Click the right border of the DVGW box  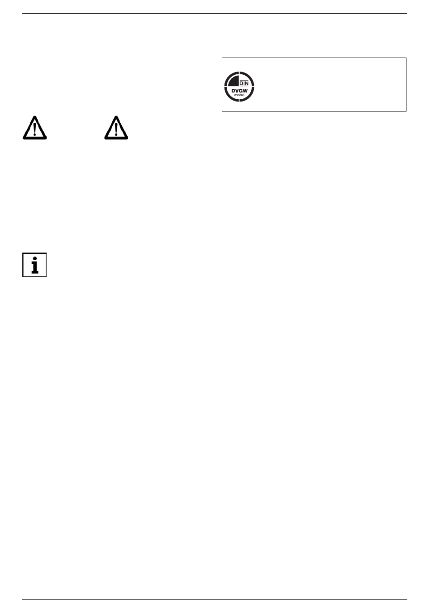tap(406, 85)
